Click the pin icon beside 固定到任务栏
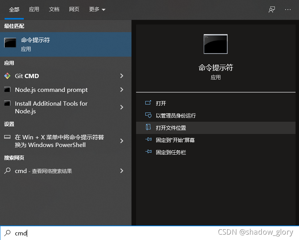The image size is (299, 240). (148, 152)
